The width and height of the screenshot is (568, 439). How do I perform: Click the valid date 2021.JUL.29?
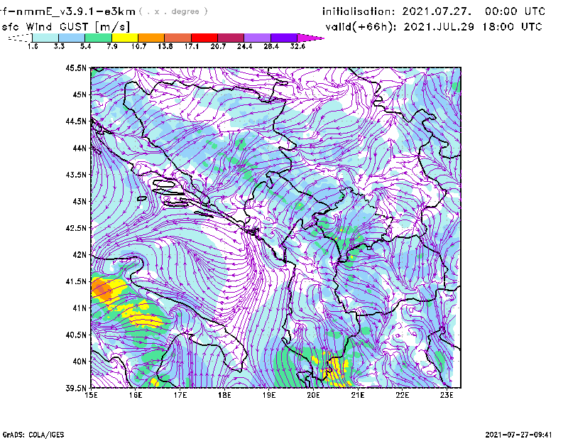click(x=439, y=27)
